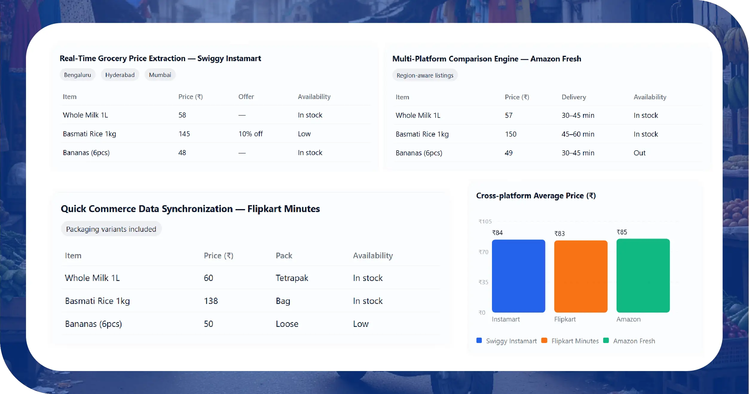The image size is (749, 394).
Task: Select the Amazon bar showing ₹85
Action: (643, 276)
